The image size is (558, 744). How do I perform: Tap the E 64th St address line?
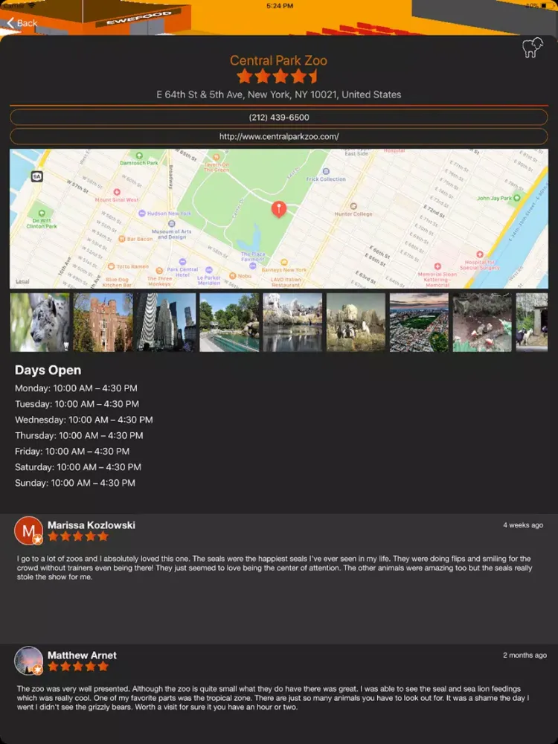tap(279, 94)
